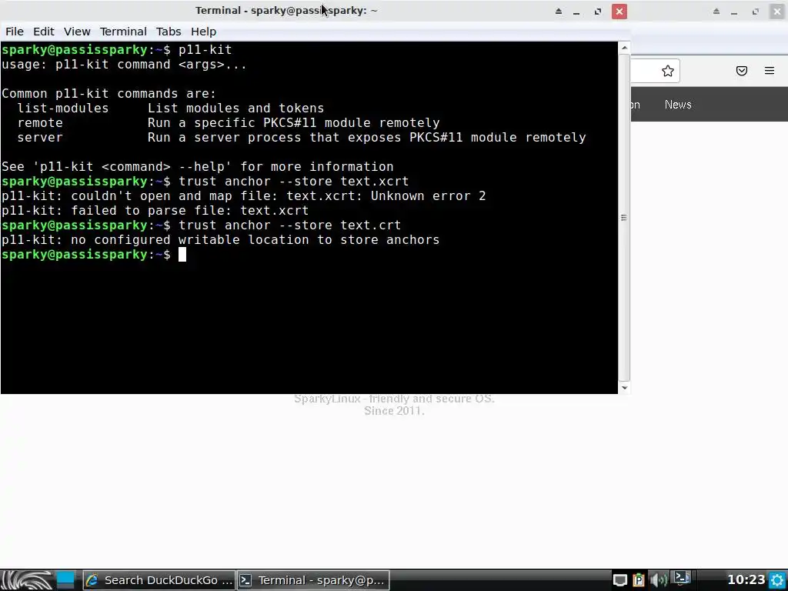Open the Help menu in Terminal

pyautogui.click(x=203, y=31)
